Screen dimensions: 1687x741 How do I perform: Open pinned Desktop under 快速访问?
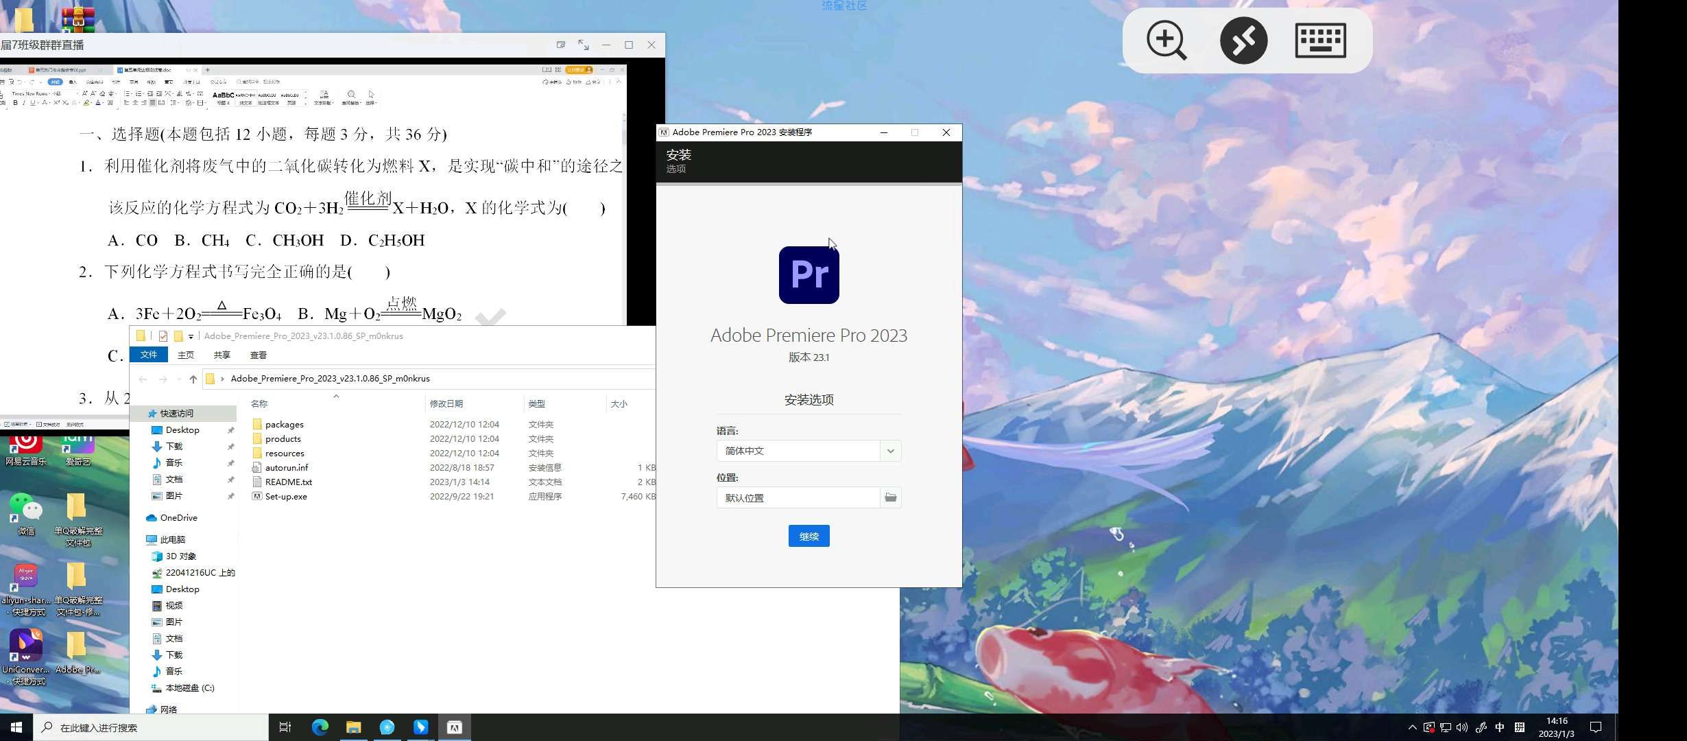pos(182,430)
